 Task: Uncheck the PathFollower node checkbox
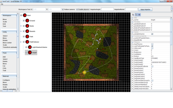(x=24, y=42)
